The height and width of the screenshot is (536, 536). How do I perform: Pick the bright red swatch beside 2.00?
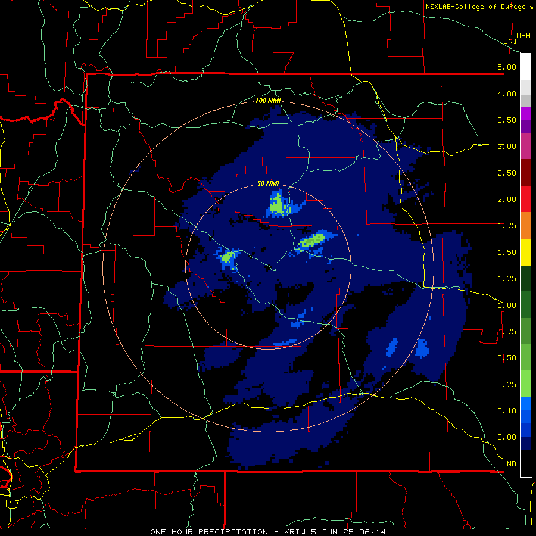526,200
